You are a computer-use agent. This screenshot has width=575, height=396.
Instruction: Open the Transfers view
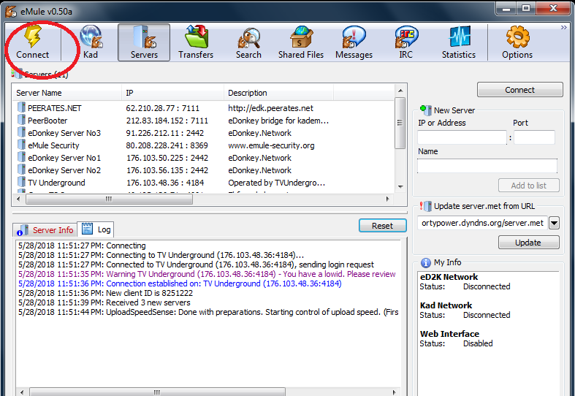(x=196, y=42)
